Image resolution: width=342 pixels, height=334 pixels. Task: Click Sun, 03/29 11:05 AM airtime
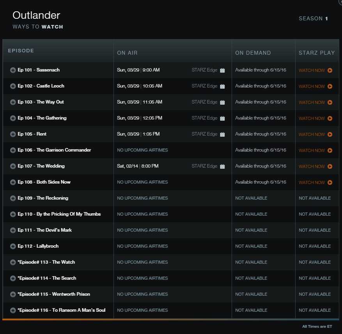pos(140,102)
